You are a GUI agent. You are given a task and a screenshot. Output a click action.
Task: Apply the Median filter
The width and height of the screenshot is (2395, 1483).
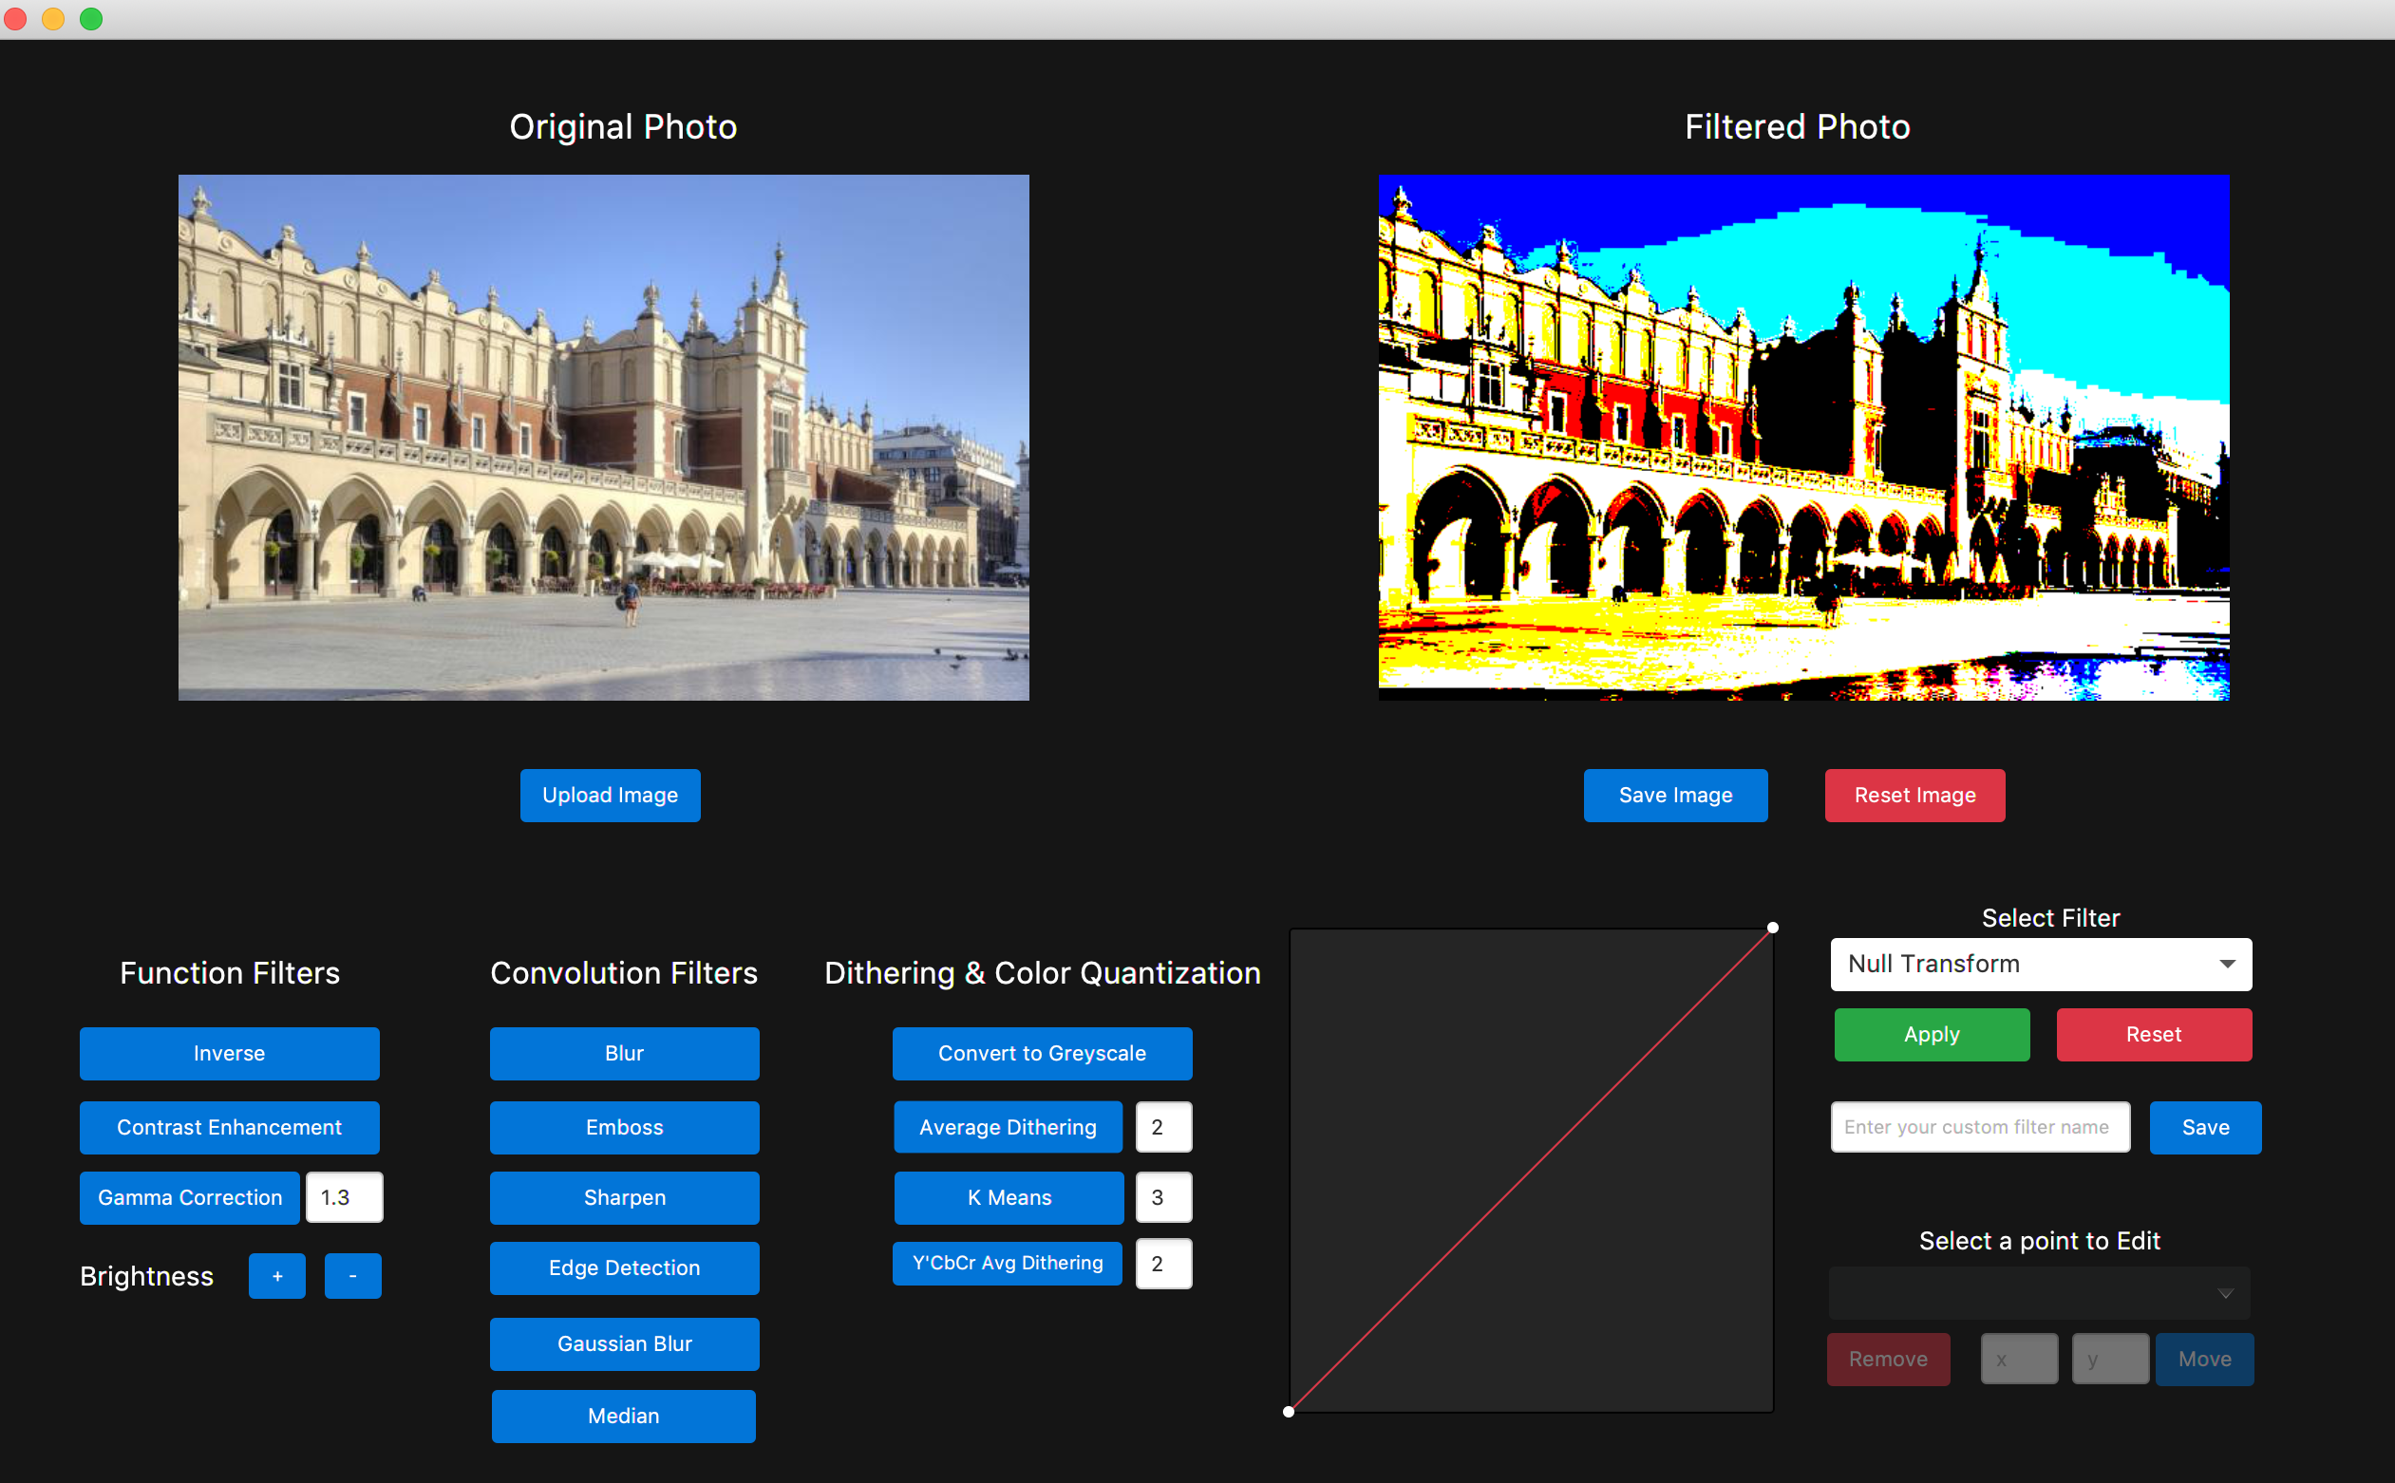(x=624, y=1417)
